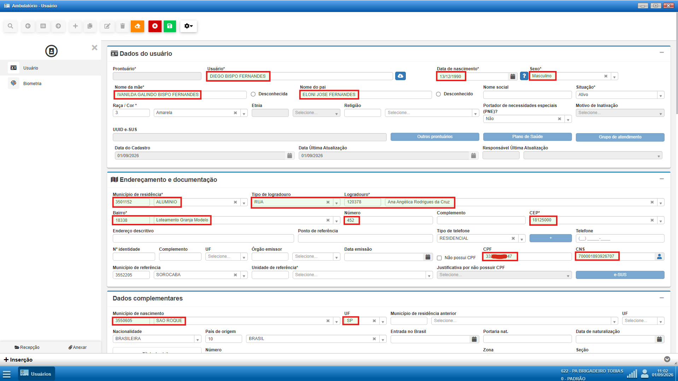Open the Nacionalidade BRASILEIRA dropdown
The height and width of the screenshot is (381, 678).
tap(157, 339)
